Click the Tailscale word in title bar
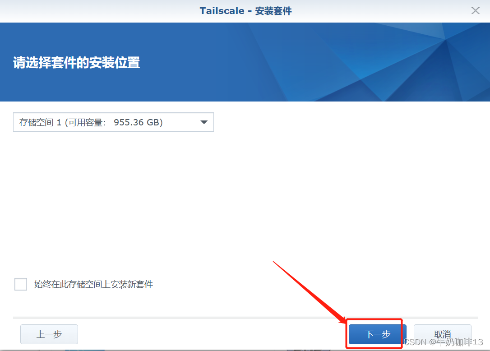 [x=222, y=11]
